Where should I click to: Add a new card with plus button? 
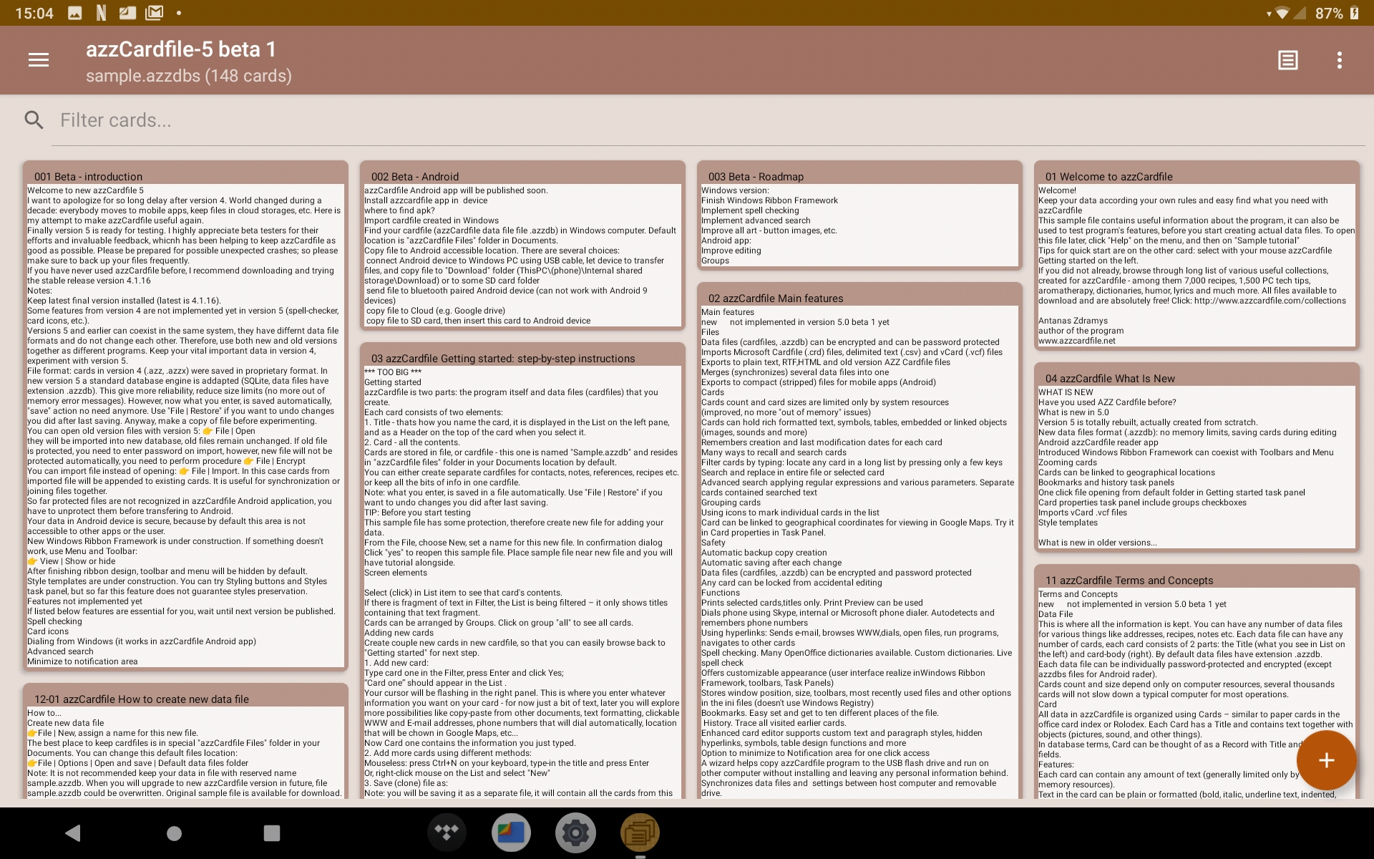coord(1326,760)
